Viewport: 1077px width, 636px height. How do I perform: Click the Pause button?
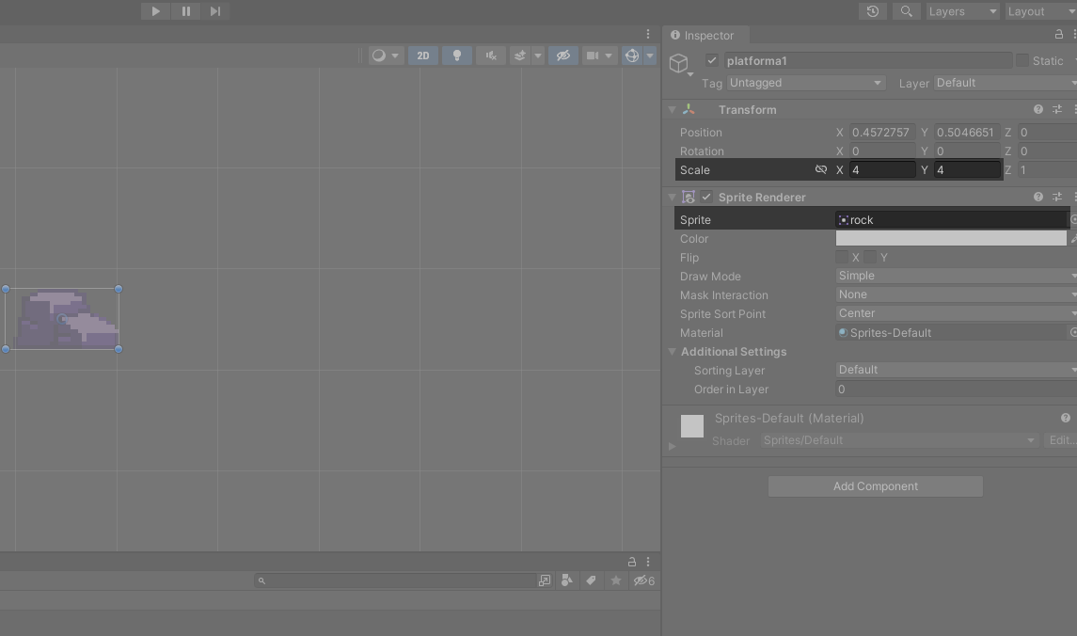click(x=185, y=11)
